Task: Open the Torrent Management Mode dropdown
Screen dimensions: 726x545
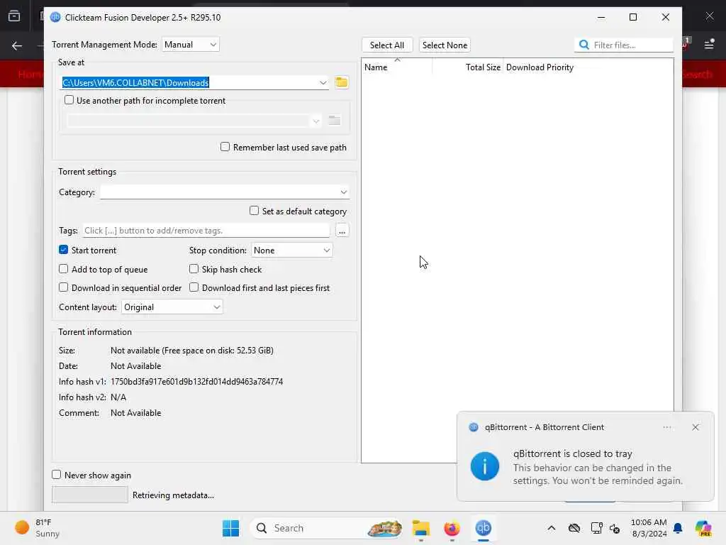Action: 190,45
